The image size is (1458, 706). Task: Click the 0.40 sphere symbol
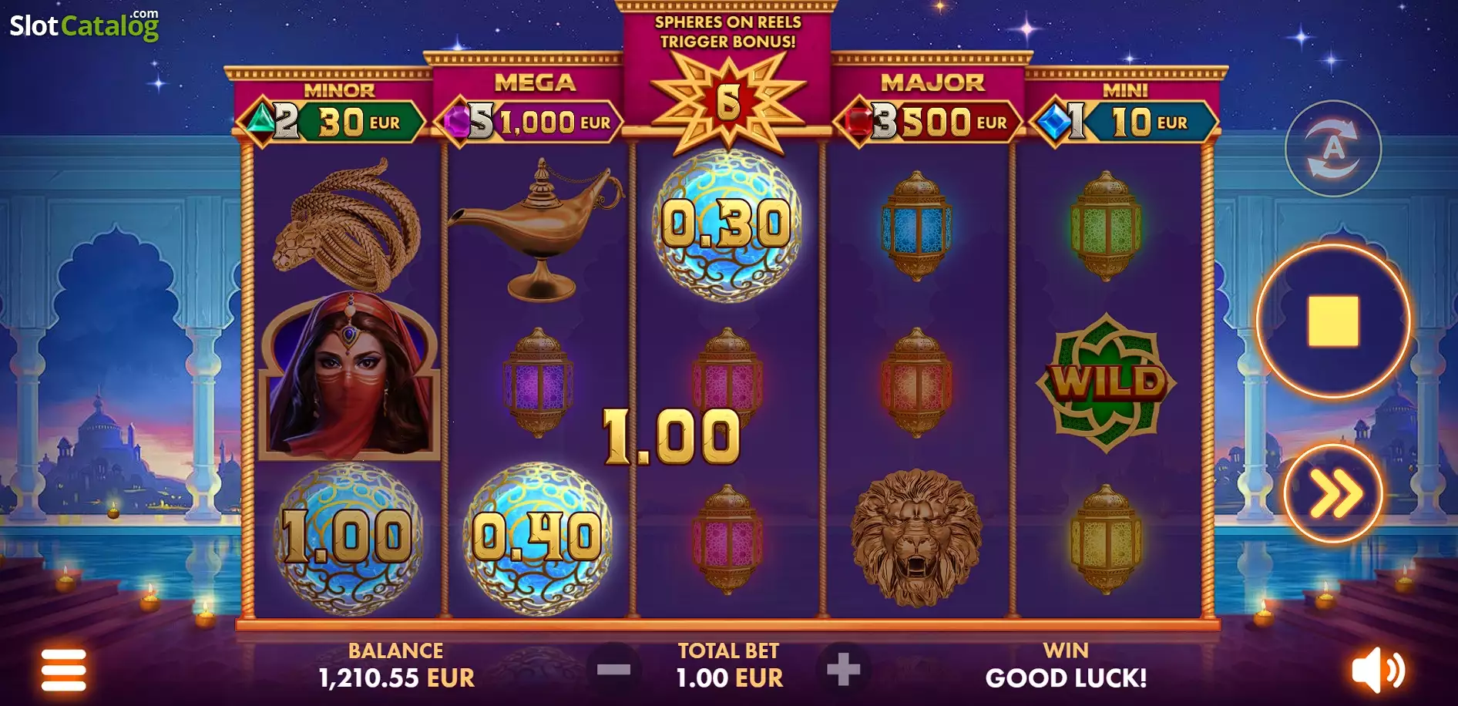[537, 537]
